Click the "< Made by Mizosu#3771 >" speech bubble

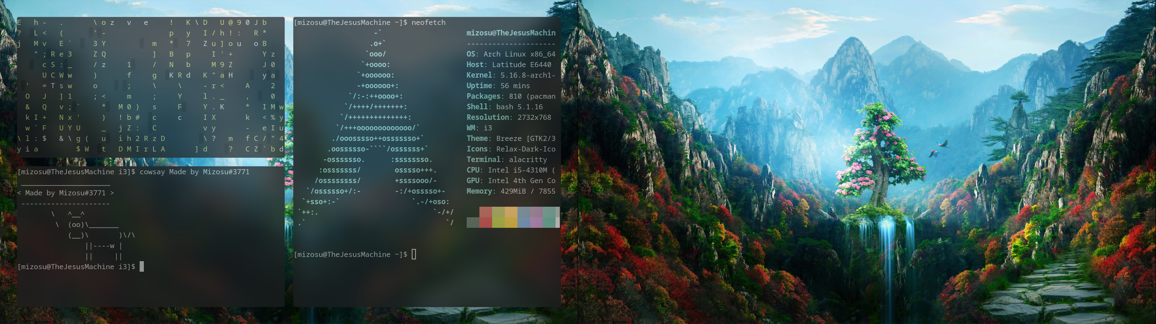pyautogui.click(x=66, y=193)
